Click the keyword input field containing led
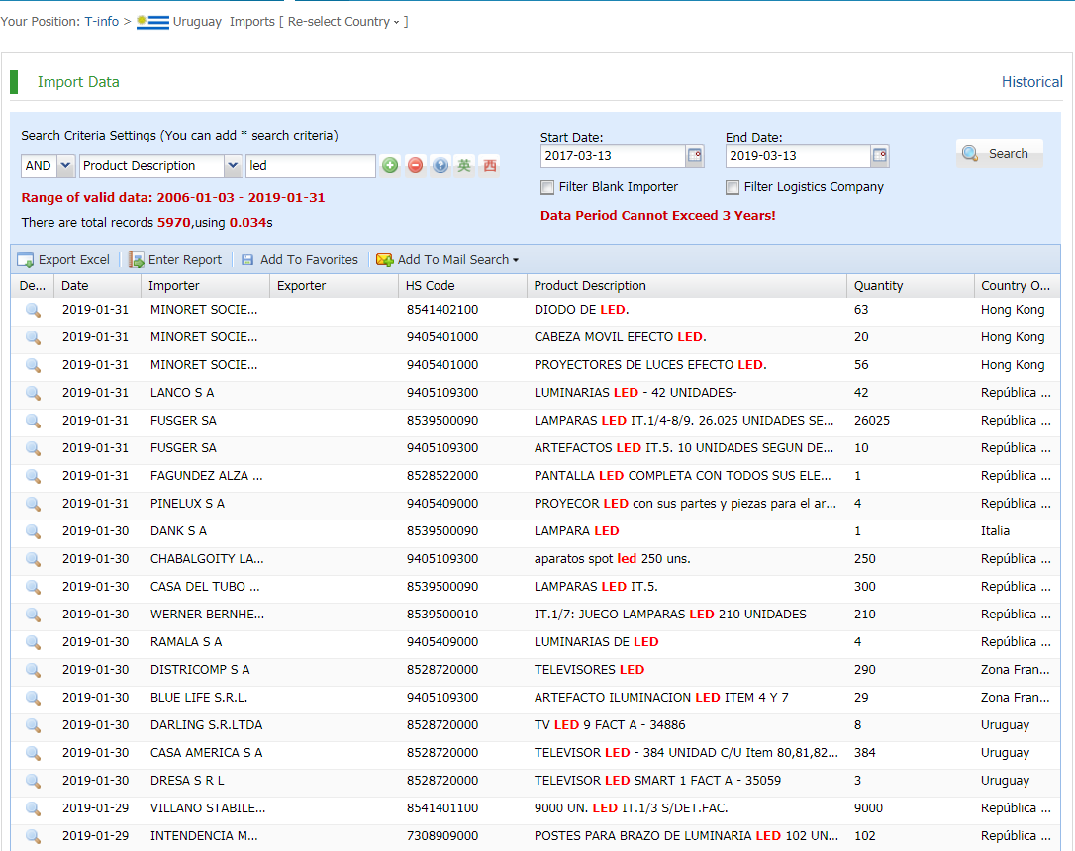The width and height of the screenshot is (1075, 851). 310,166
